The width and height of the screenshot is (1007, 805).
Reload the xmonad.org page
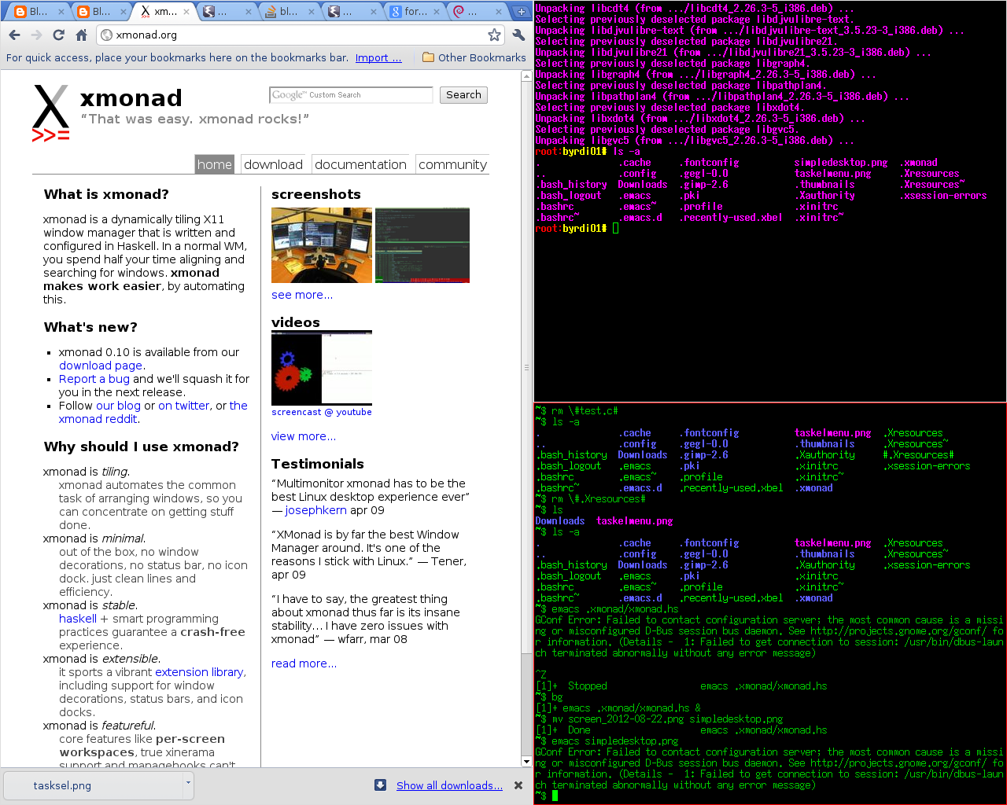[x=58, y=35]
